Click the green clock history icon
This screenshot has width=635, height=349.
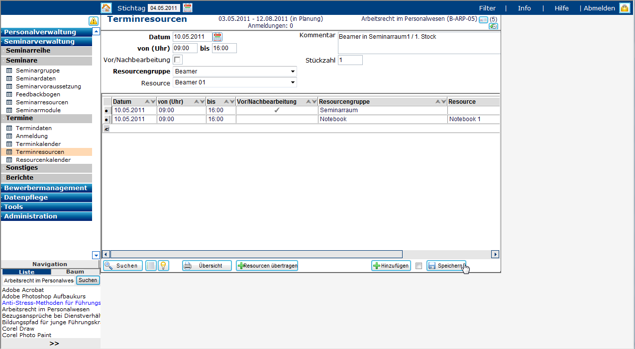[x=493, y=26]
